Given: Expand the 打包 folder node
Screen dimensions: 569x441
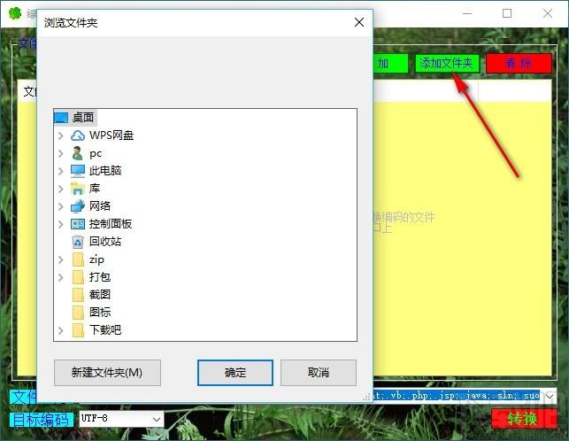Looking at the screenshot, I should coord(61,277).
